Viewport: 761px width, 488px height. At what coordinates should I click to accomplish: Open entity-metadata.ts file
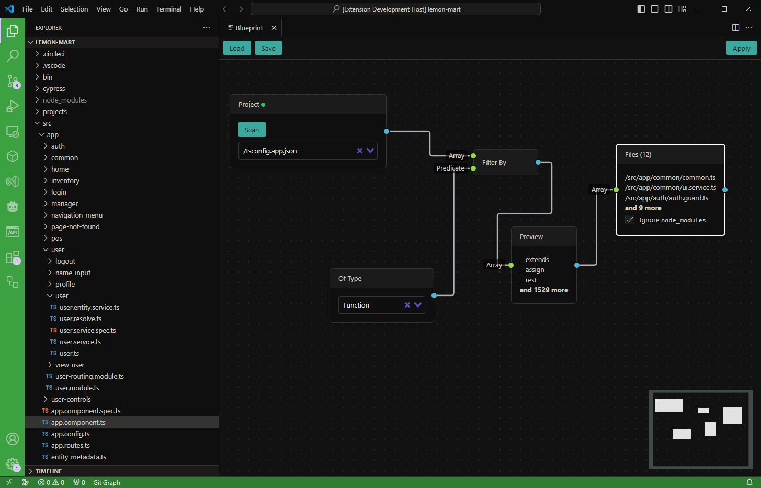[x=122, y=457]
